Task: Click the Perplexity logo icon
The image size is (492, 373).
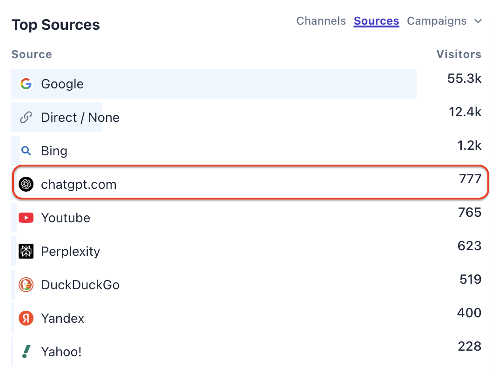Action: (26, 251)
